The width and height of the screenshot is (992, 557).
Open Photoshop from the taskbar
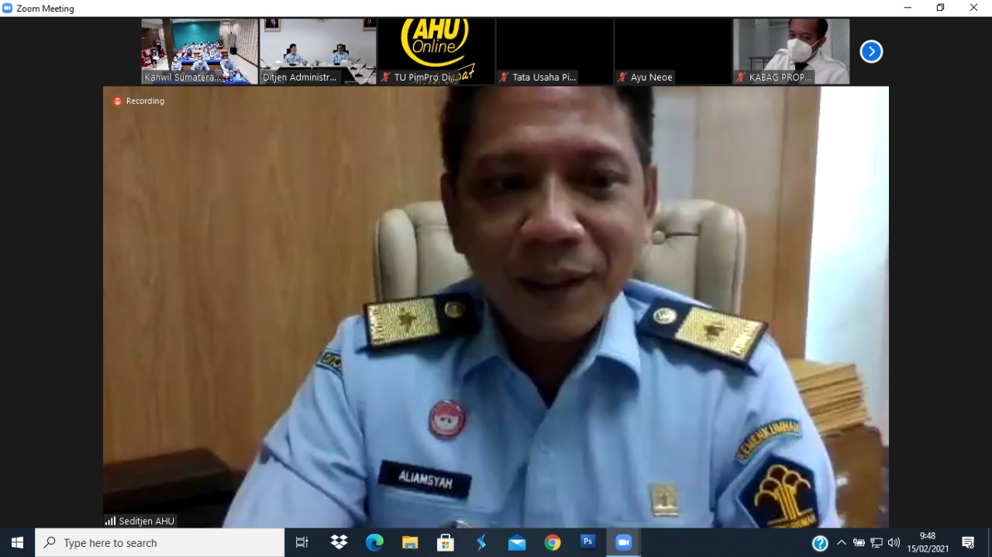[588, 542]
